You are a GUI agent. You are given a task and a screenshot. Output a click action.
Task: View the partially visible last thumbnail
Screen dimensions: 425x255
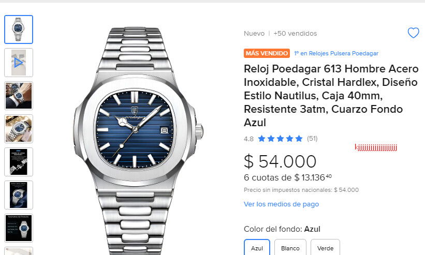pos(19,251)
